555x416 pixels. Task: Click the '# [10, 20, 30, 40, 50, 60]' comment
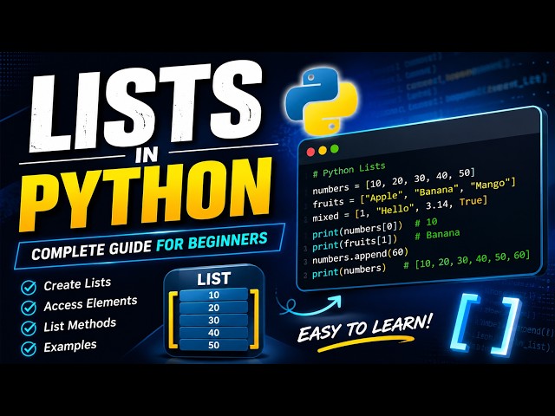(x=467, y=260)
